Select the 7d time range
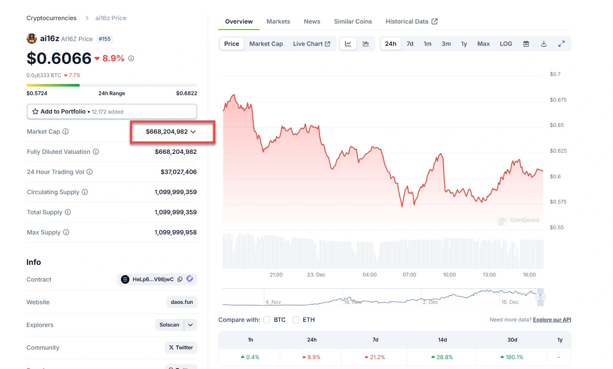 pos(410,44)
